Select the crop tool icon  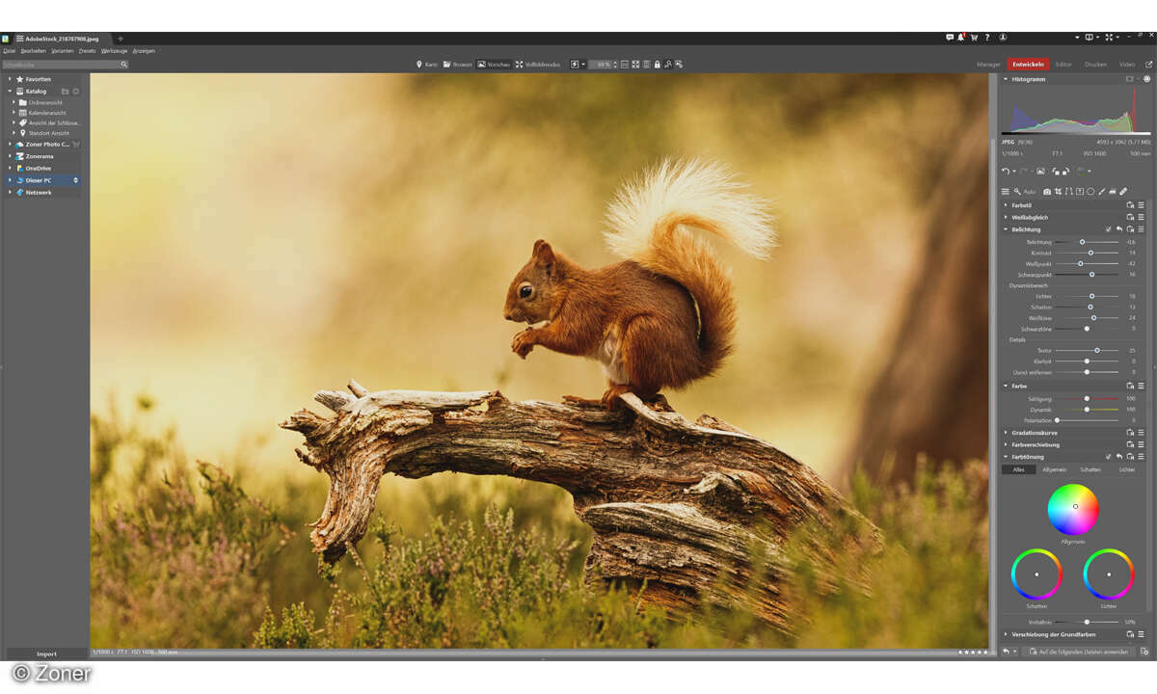click(1058, 192)
